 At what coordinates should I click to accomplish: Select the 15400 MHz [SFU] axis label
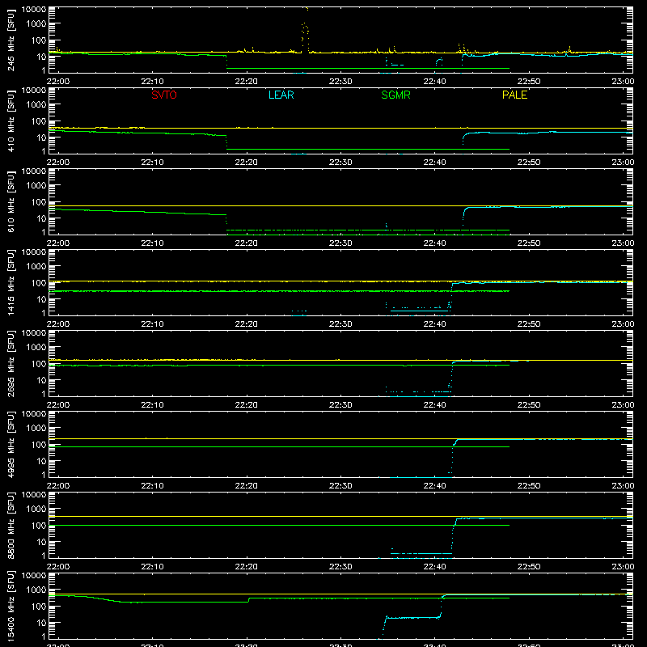pos(11,606)
